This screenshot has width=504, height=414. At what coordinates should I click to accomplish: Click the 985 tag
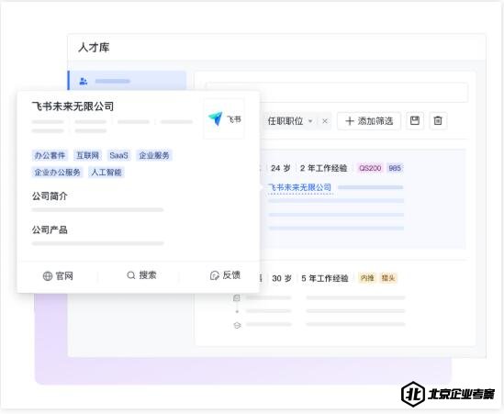[395, 168]
